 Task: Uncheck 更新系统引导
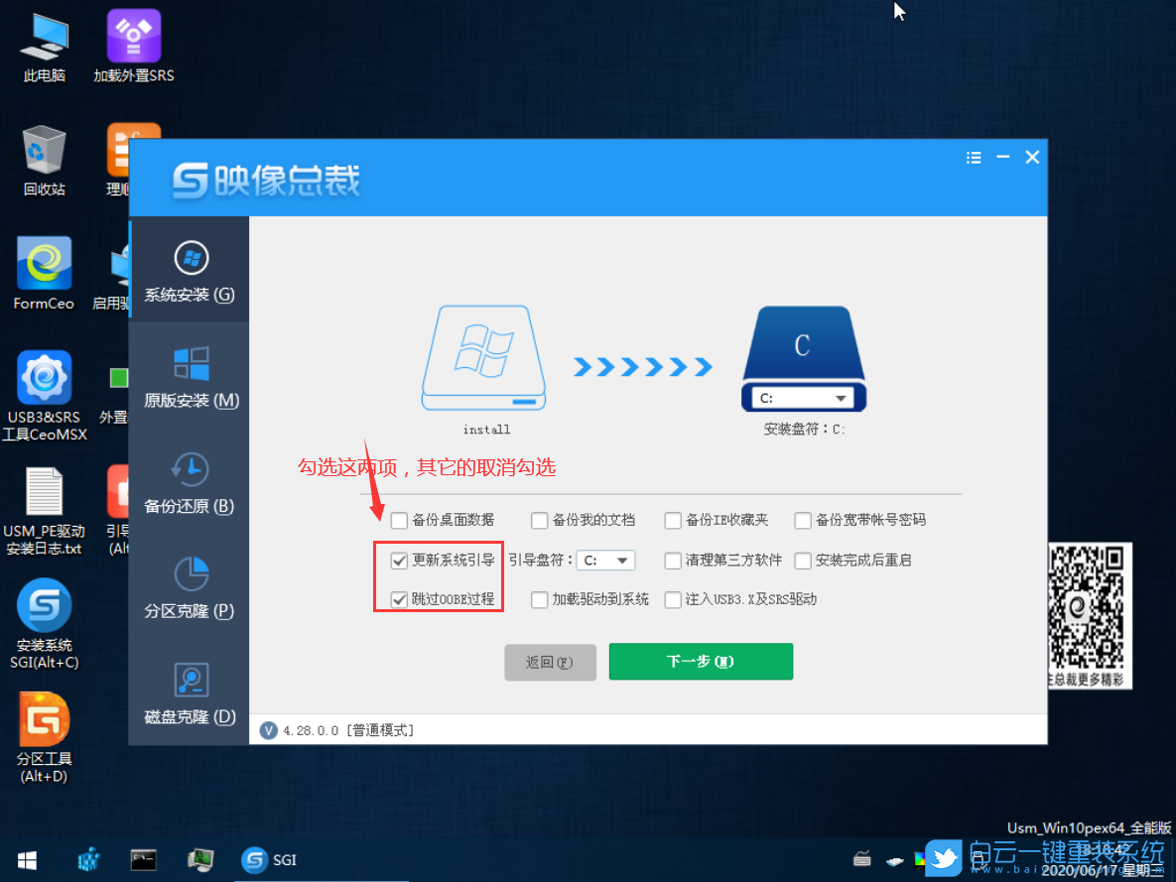pyautogui.click(x=400, y=560)
